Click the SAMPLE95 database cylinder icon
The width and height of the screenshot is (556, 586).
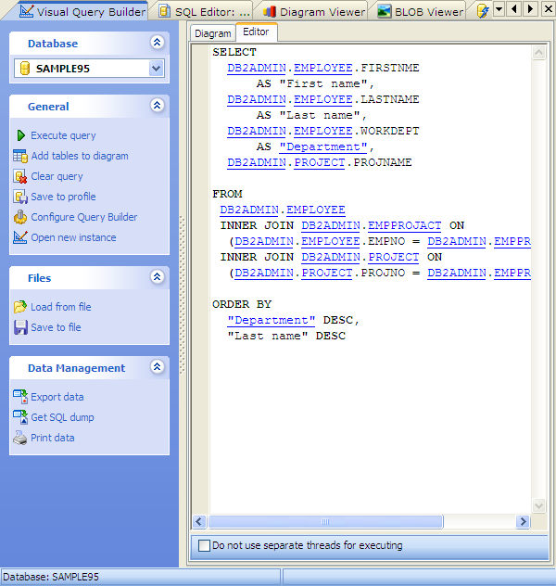pos(25,69)
